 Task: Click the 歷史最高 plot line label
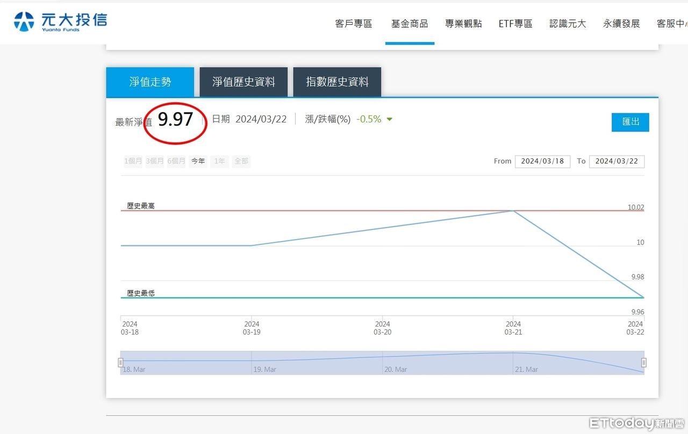click(x=141, y=206)
